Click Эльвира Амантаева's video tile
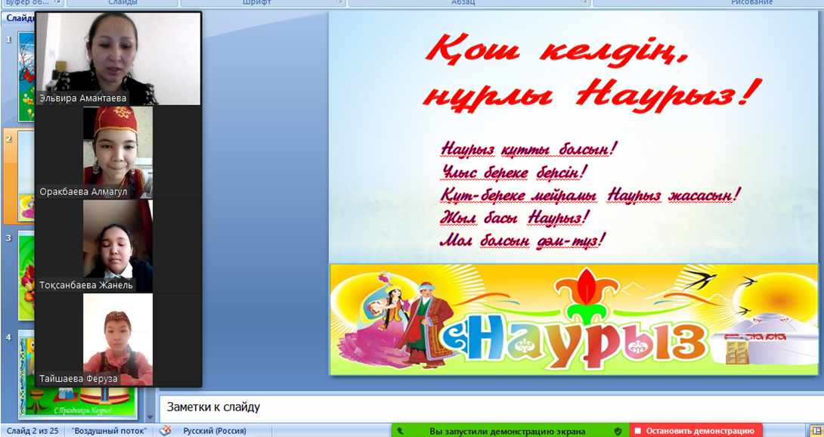This screenshot has width=824, height=437. pyautogui.click(x=118, y=58)
